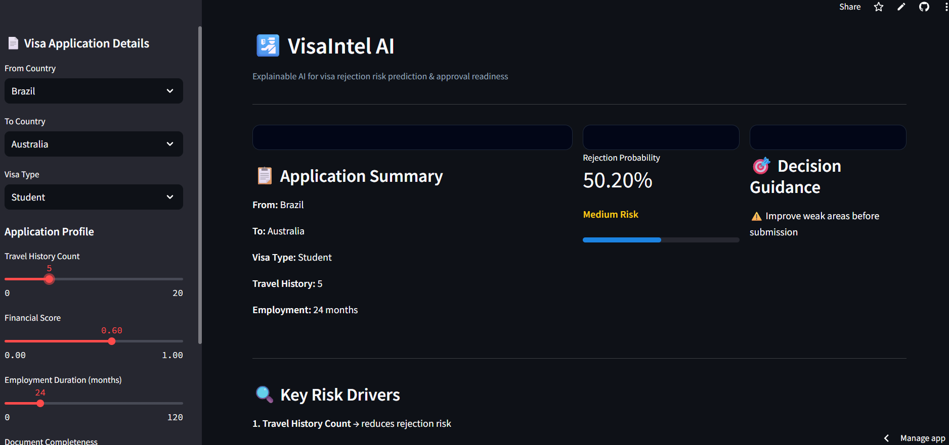Click the Share button
The image size is (949, 445).
click(850, 7)
